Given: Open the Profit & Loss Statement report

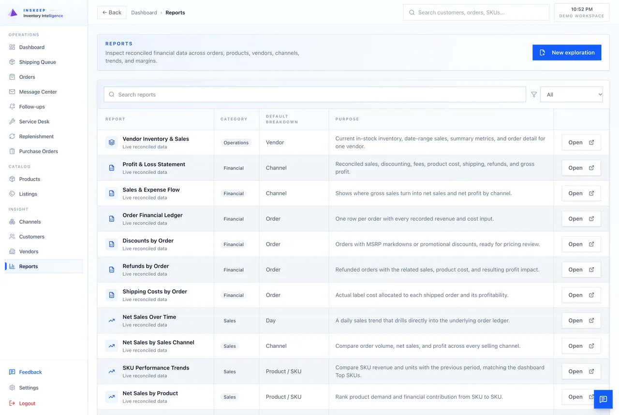Looking at the screenshot, I should tap(581, 168).
